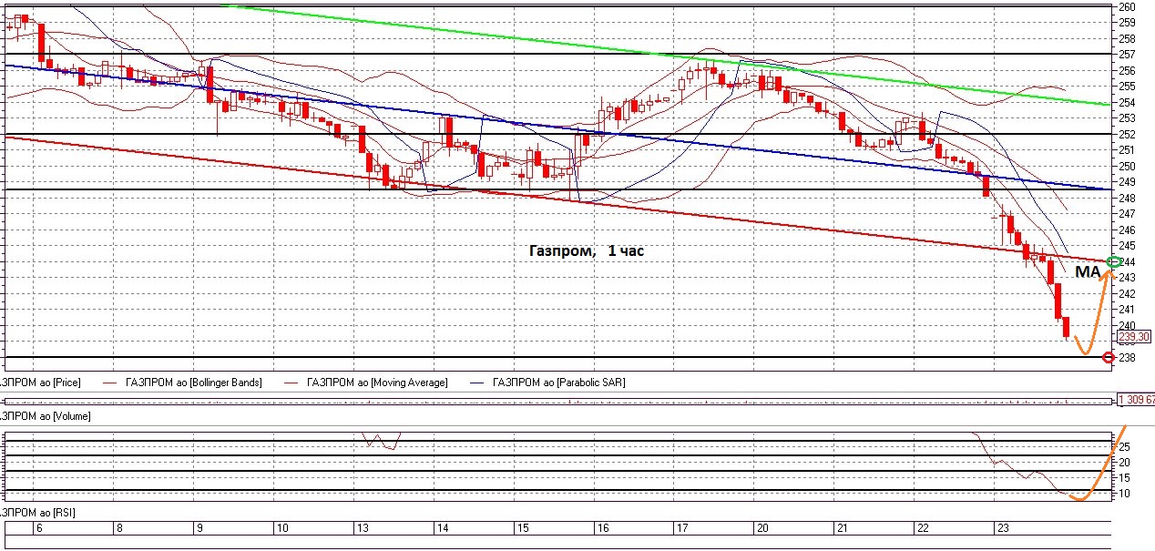The image size is (1155, 551).
Task: Click the 254 mark on the price axis
Action: 1127,102
